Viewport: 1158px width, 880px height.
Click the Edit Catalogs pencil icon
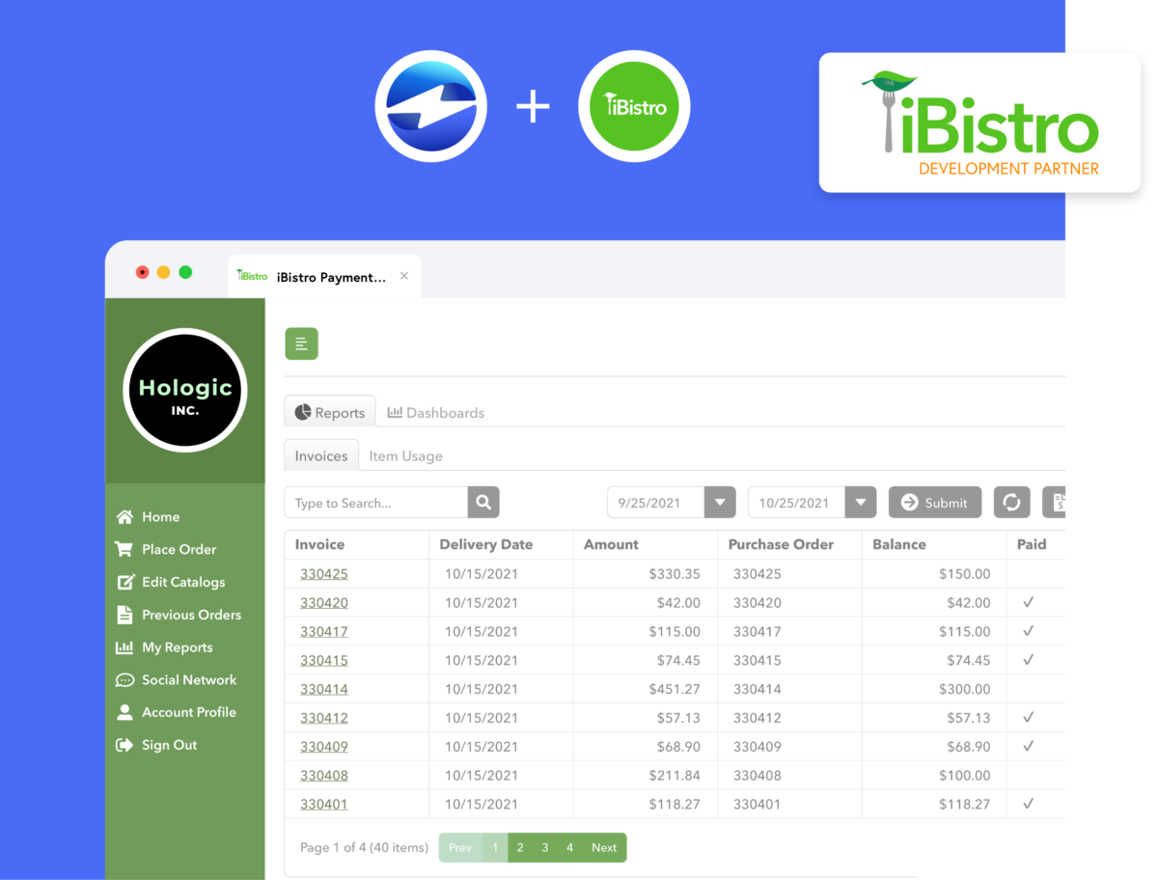(x=125, y=583)
